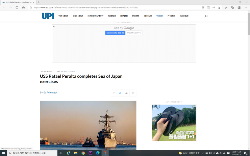Click the UPI logo
This screenshot has width=250, height=156.
click(48, 16)
